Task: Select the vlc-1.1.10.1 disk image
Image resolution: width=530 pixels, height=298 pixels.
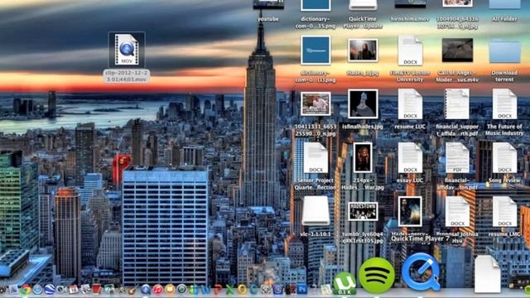Action: [316, 210]
